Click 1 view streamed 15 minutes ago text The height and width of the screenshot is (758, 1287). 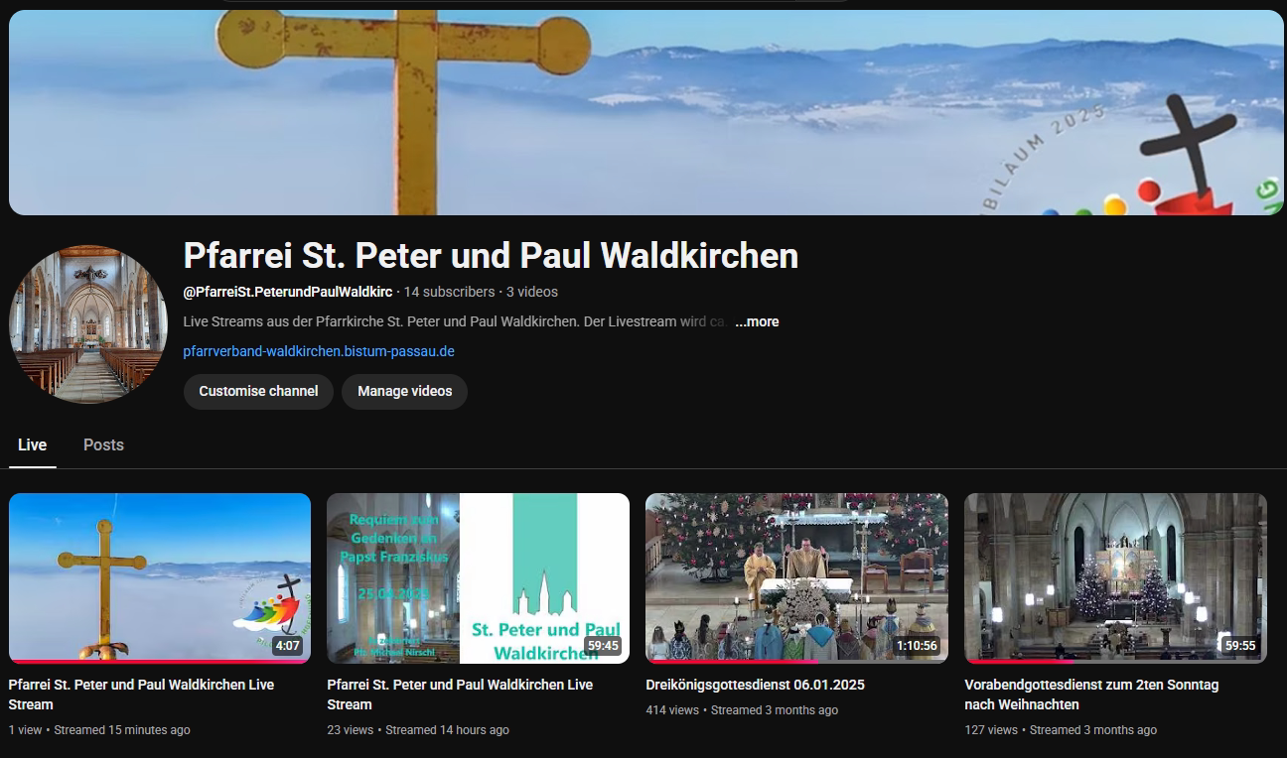99,730
